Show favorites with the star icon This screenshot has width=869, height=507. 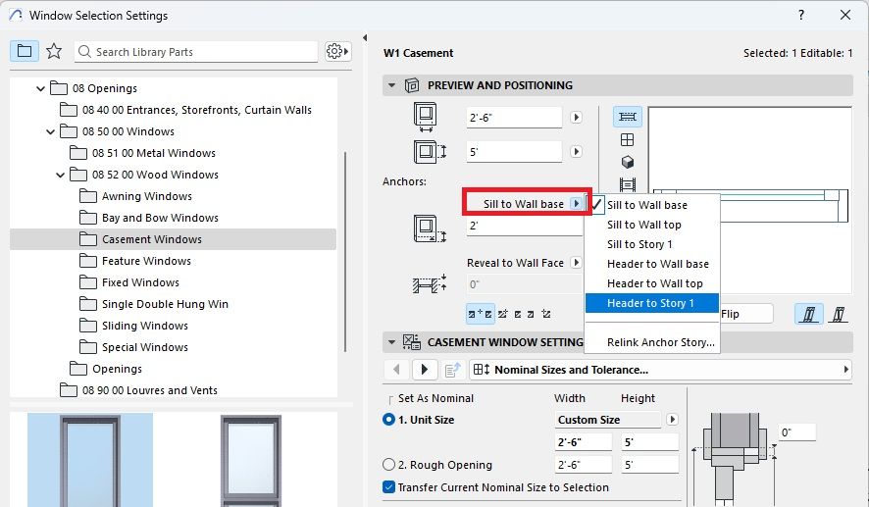tap(54, 51)
